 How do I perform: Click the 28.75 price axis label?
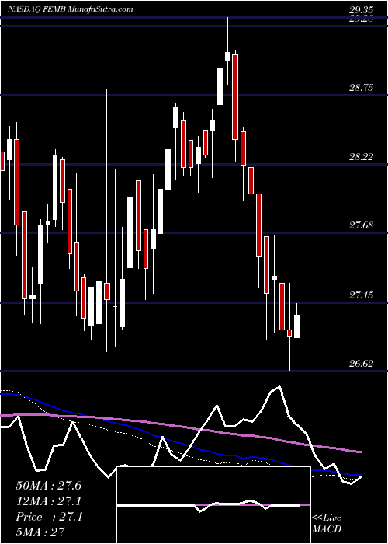[362, 88]
